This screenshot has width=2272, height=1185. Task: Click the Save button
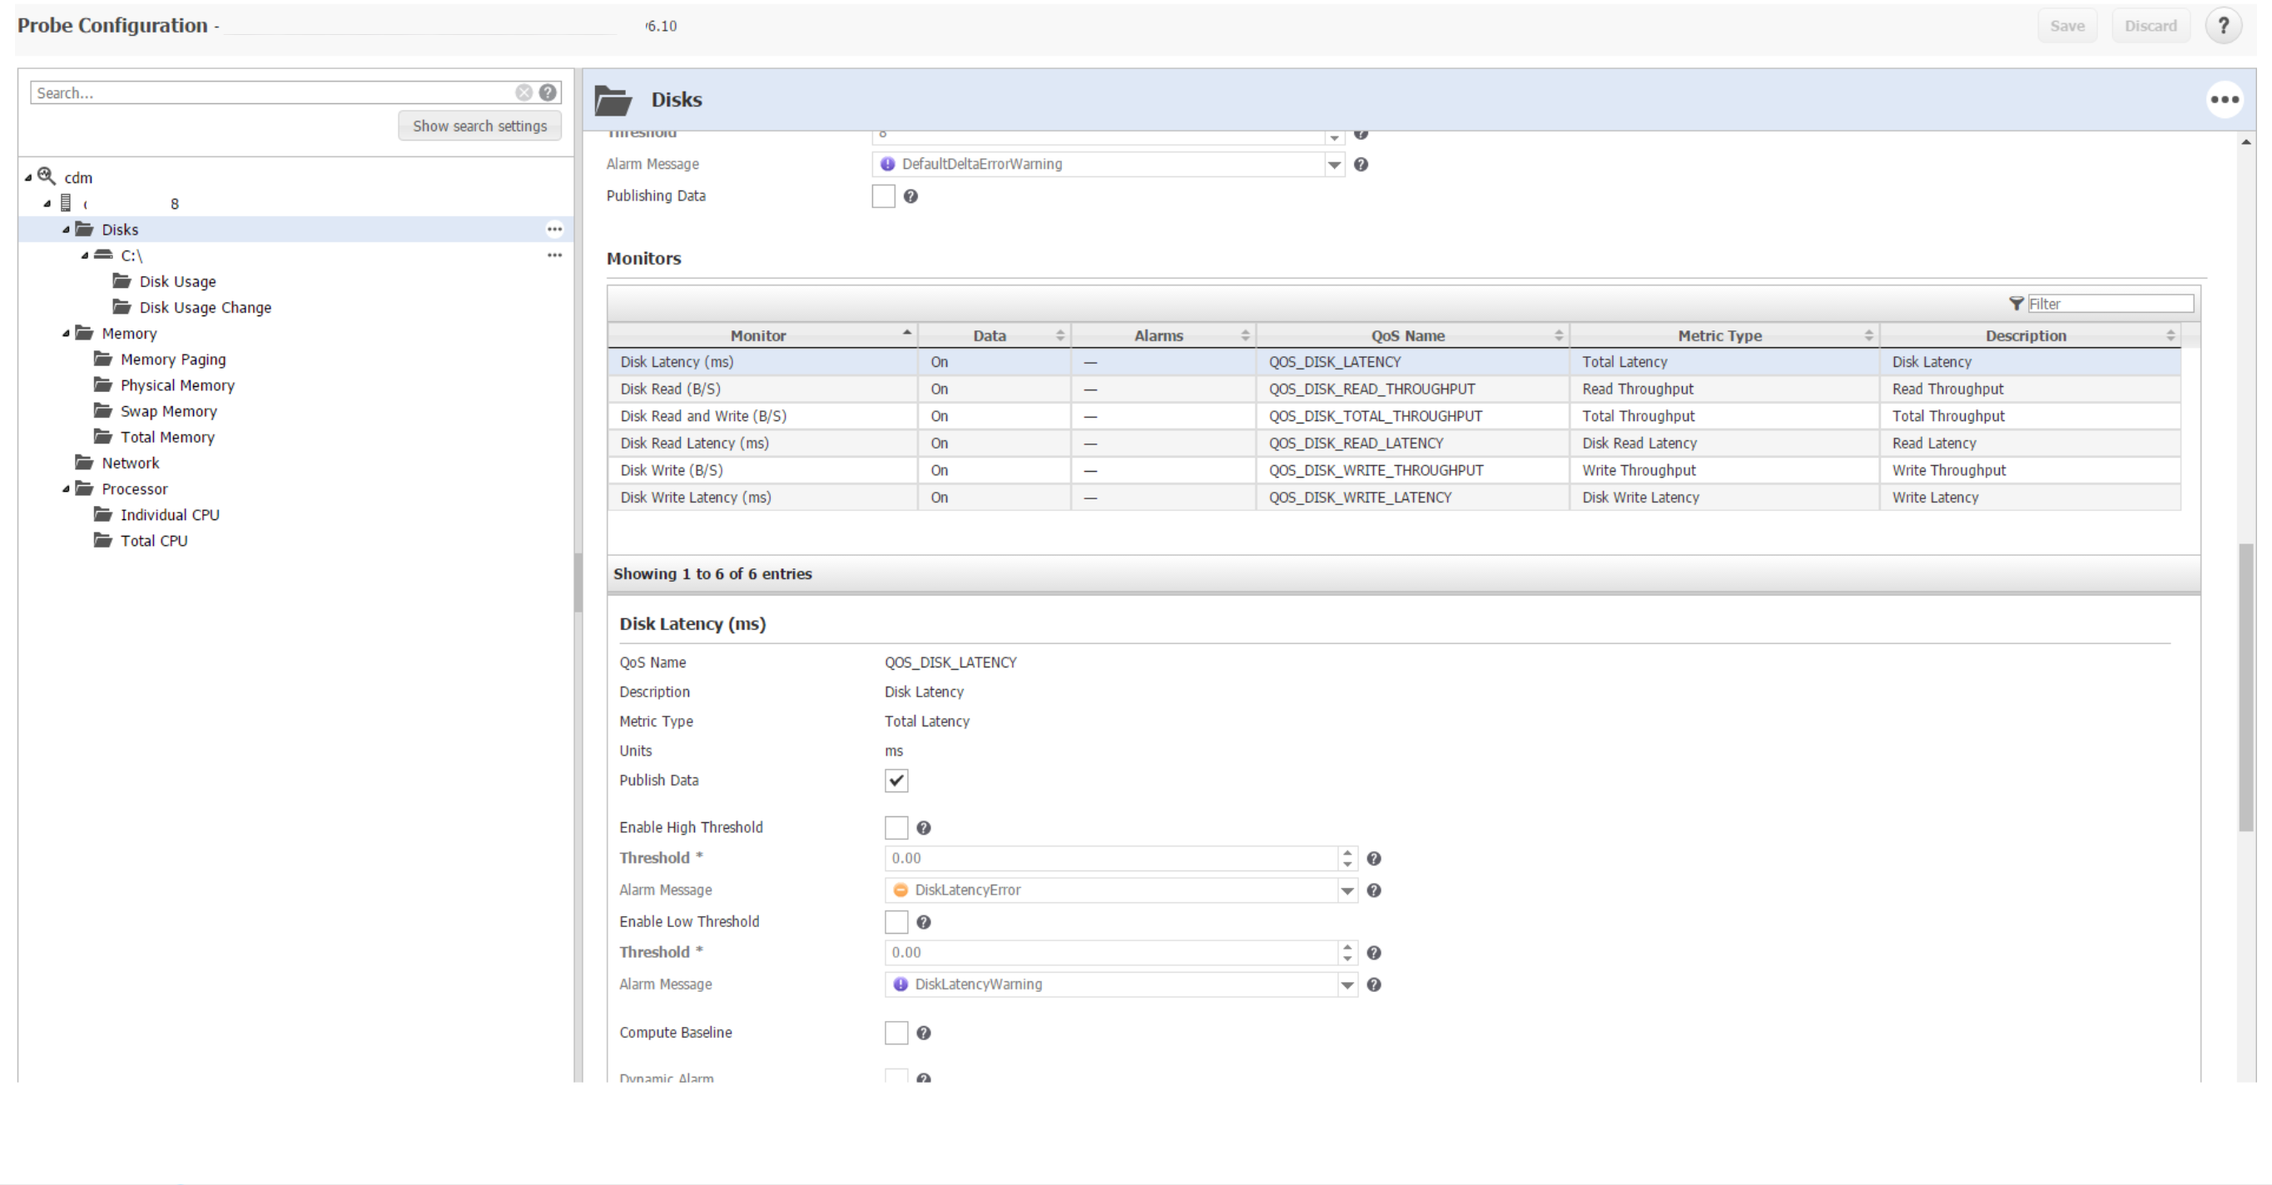tap(2066, 26)
